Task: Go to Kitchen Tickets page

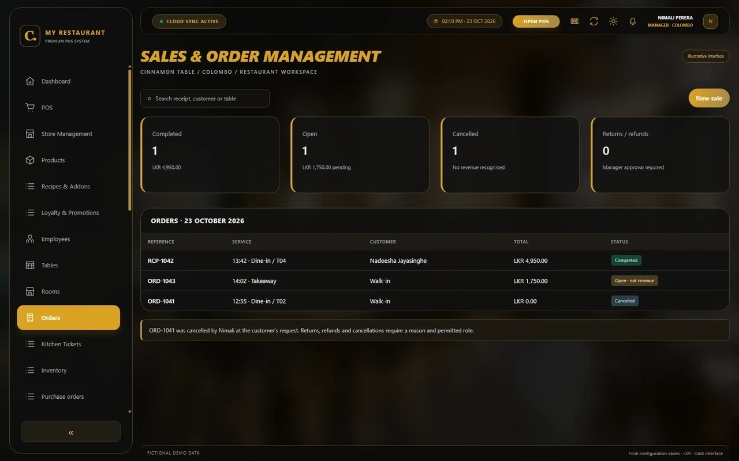Action: point(69,344)
